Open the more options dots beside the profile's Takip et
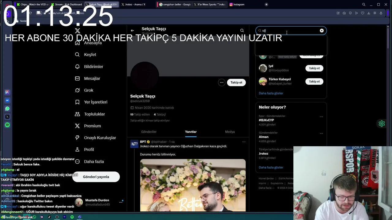The width and height of the screenshot is (392, 220). pos(221,82)
